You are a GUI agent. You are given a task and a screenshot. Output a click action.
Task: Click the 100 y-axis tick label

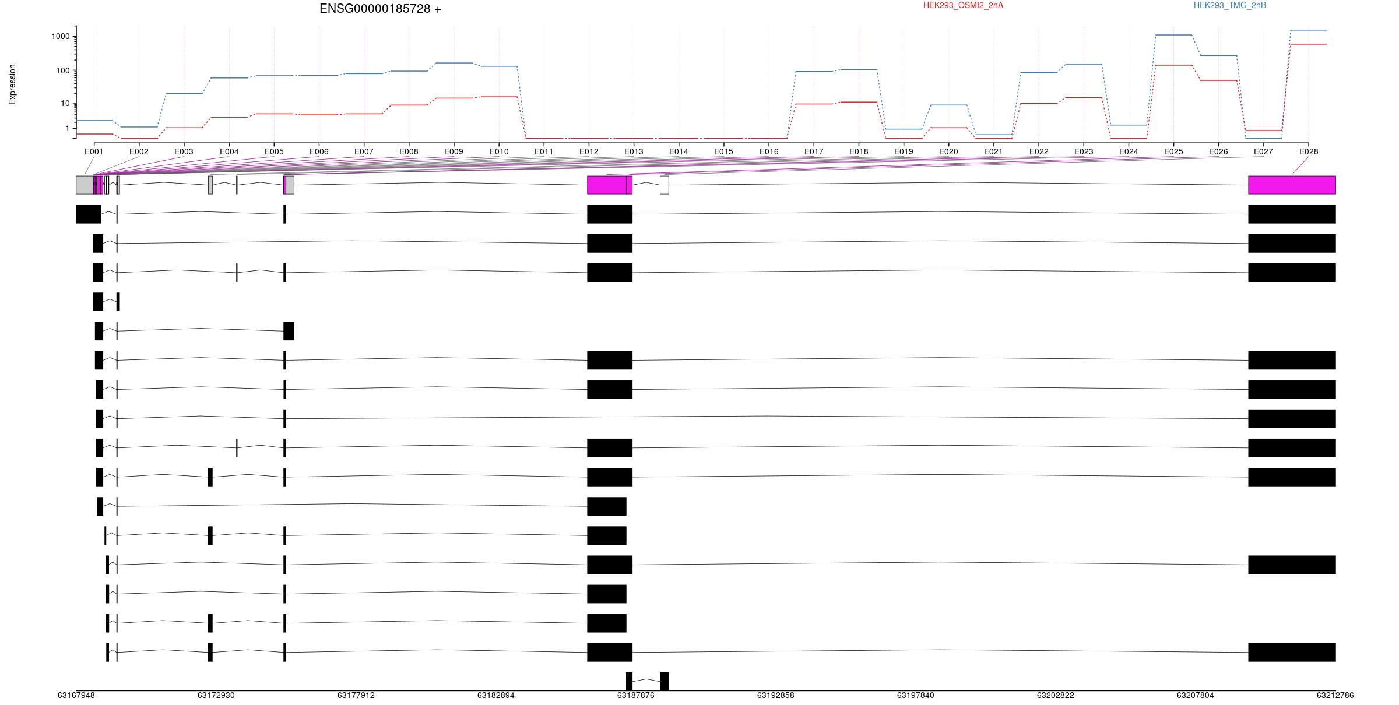click(x=62, y=70)
